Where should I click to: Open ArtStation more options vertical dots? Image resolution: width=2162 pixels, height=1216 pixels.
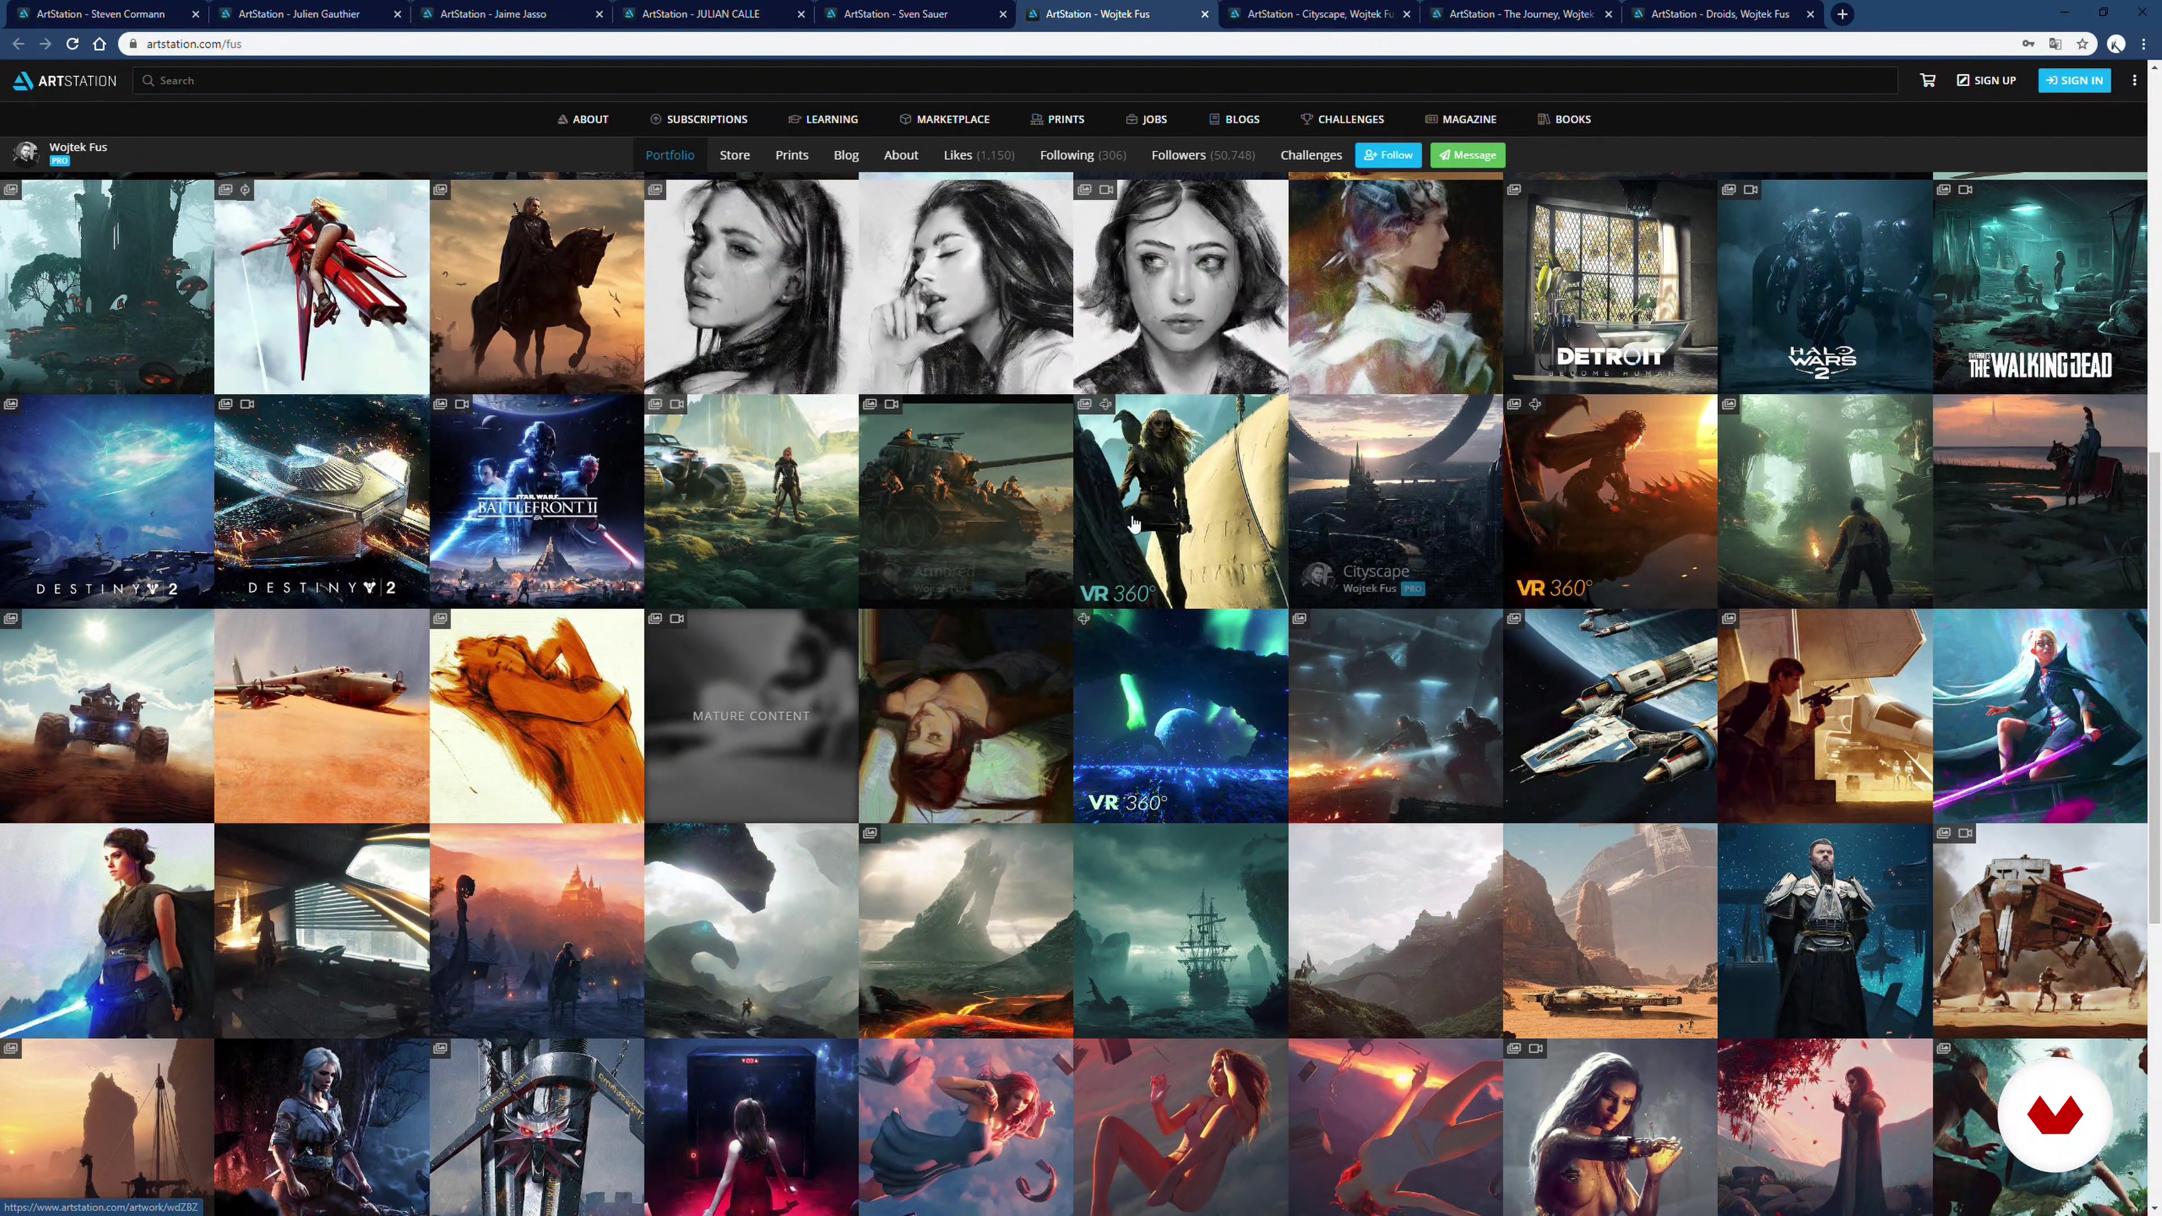point(2134,81)
